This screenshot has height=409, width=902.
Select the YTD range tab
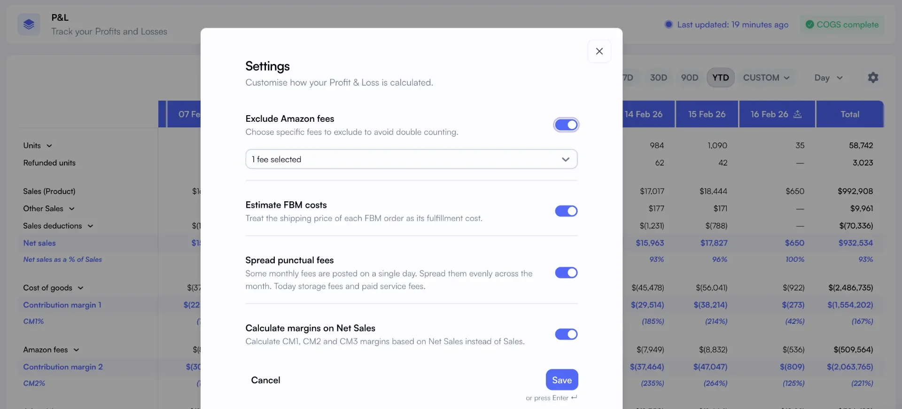(x=720, y=78)
